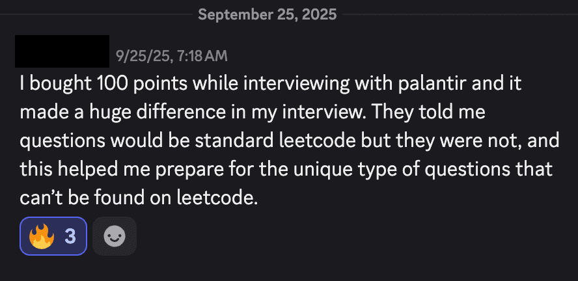
Task: Click the reaction count number 3
Action: click(70, 235)
